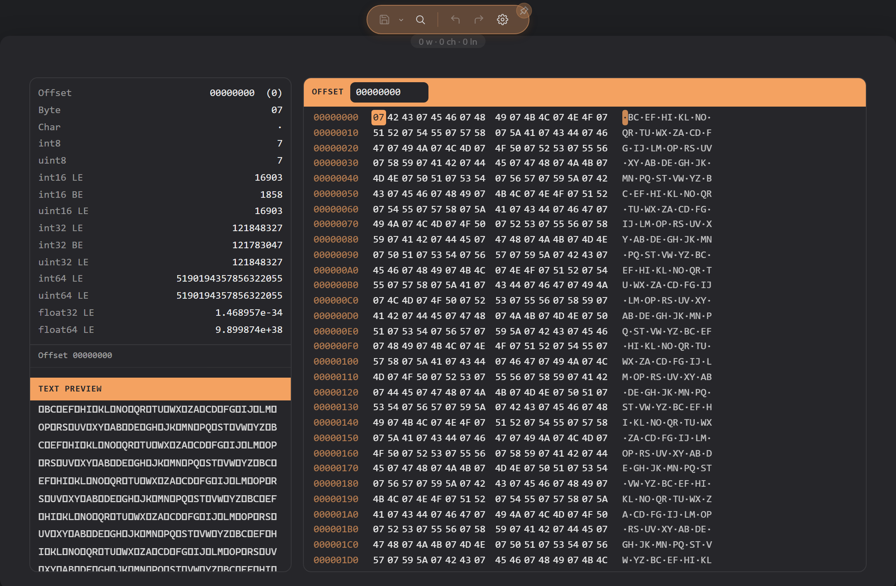Viewport: 896px width, 586px height.
Task: Click the TEXT PREVIEW header
Action: pyautogui.click(x=160, y=389)
